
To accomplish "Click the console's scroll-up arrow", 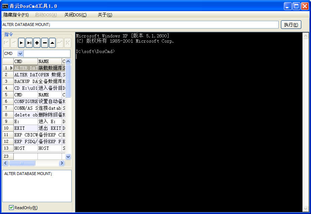I will pyautogui.click(x=306, y=36).
